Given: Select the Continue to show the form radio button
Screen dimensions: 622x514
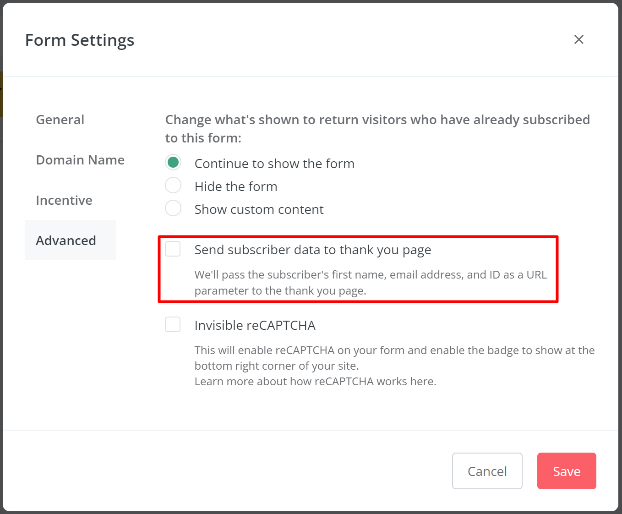Looking at the screenshot, I should point(173,163).
